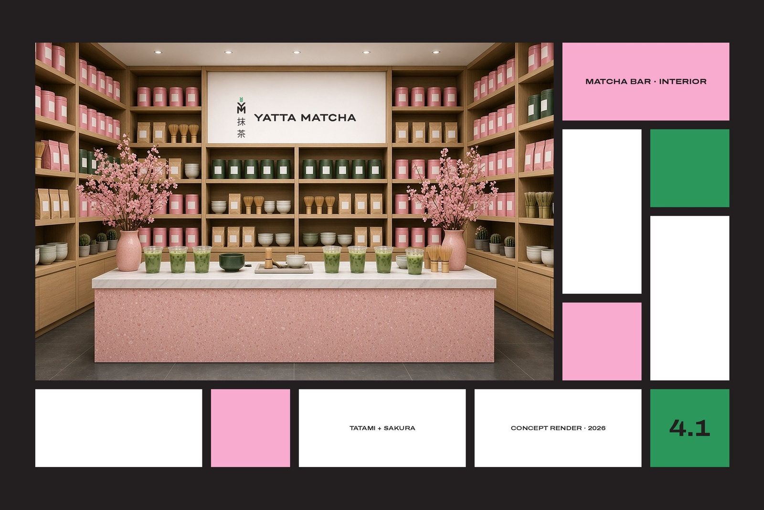
Task: Click the 'CONCEPT RENDER · 2026' caption
Action: (x=558, y=428)
